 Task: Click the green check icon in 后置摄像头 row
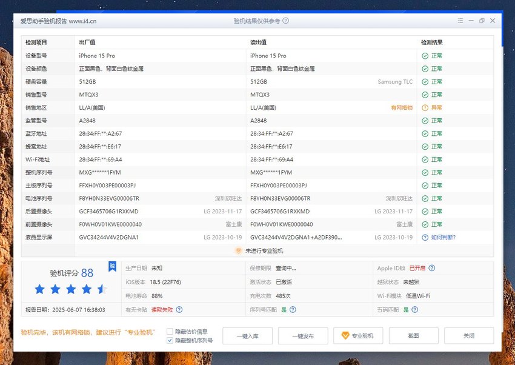coord(425,212)
